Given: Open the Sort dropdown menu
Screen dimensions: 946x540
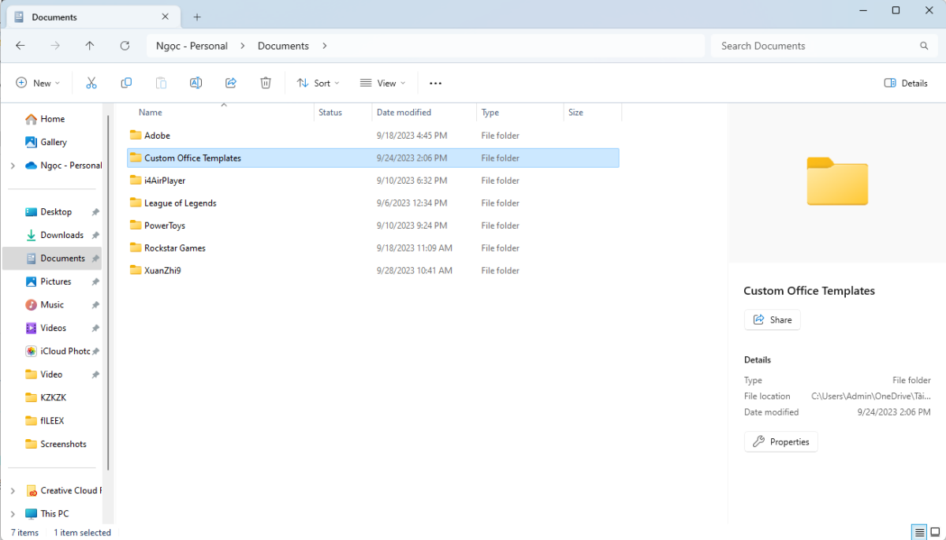Looking at the screenshot, I should [318, 83].
